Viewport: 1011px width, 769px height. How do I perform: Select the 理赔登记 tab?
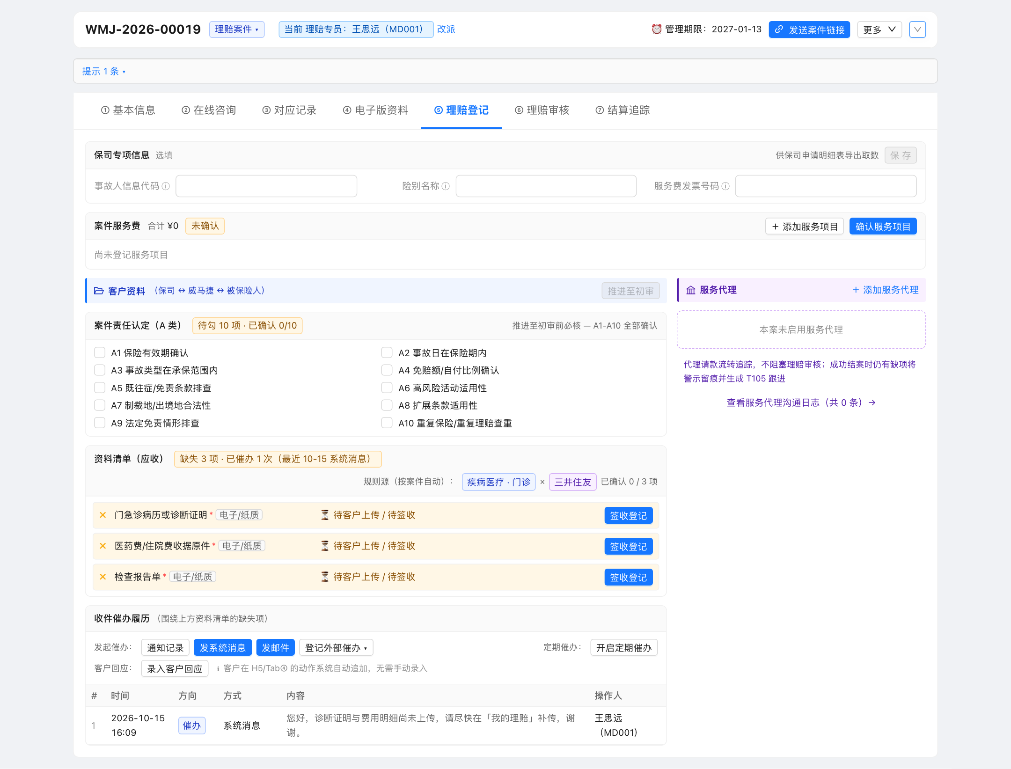462,110
